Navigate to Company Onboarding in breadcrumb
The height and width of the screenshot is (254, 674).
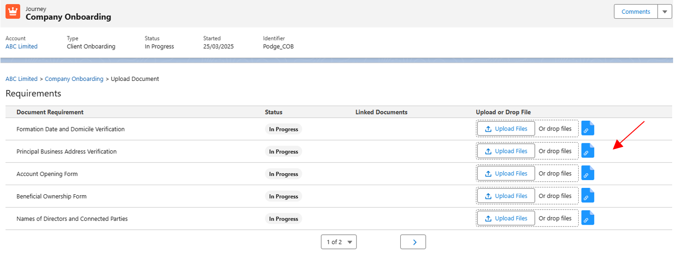click(74, 79)
